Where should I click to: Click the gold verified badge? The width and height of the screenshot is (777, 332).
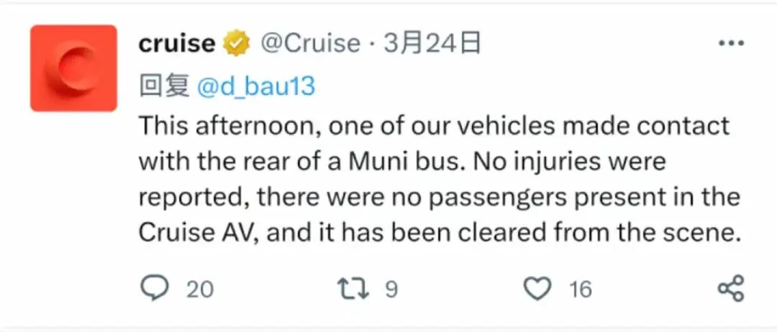235,44
